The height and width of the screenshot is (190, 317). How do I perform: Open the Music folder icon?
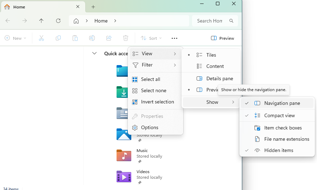click(124, 156)
